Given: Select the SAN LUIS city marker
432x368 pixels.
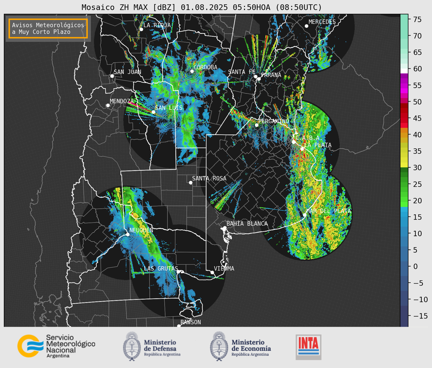Looking at the screenshot, I should [x=153, y=112].
